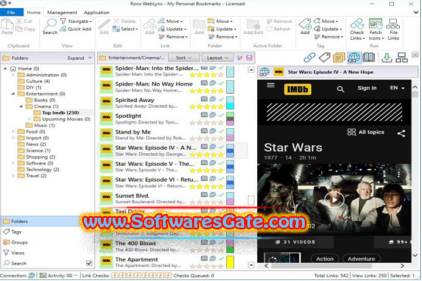Click the open book reader icon above preview

coord(369,57)
